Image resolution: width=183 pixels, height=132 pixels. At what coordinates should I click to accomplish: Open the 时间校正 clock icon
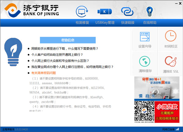pos(170,36)
